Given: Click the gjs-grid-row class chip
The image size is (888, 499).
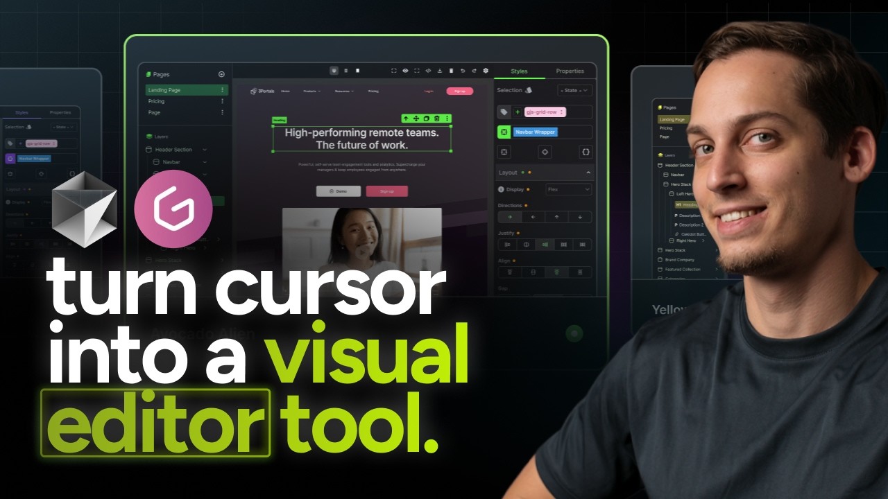Looking at the screenshot, I should (545, 112).
